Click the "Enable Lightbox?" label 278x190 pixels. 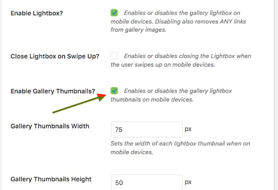(x=37, y=13)
